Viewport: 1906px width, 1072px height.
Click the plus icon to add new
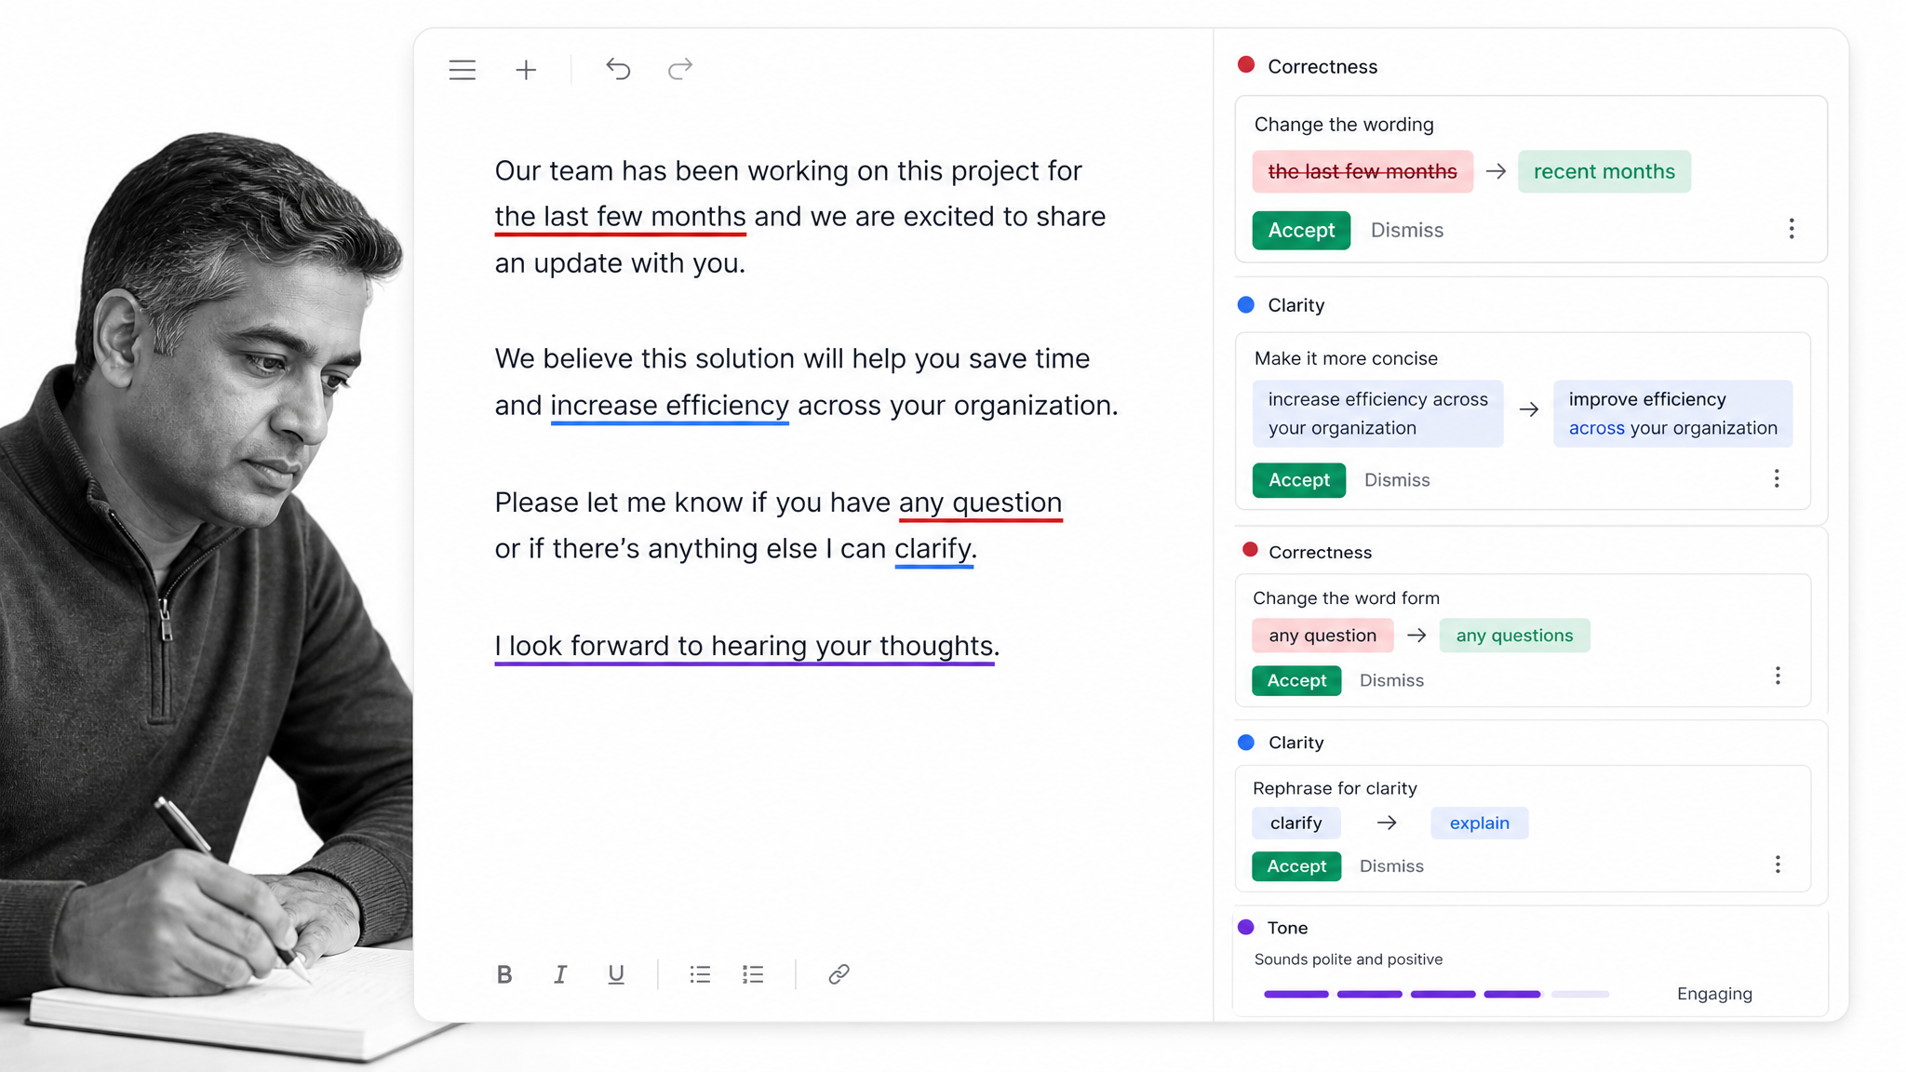[x=526, y=70]
